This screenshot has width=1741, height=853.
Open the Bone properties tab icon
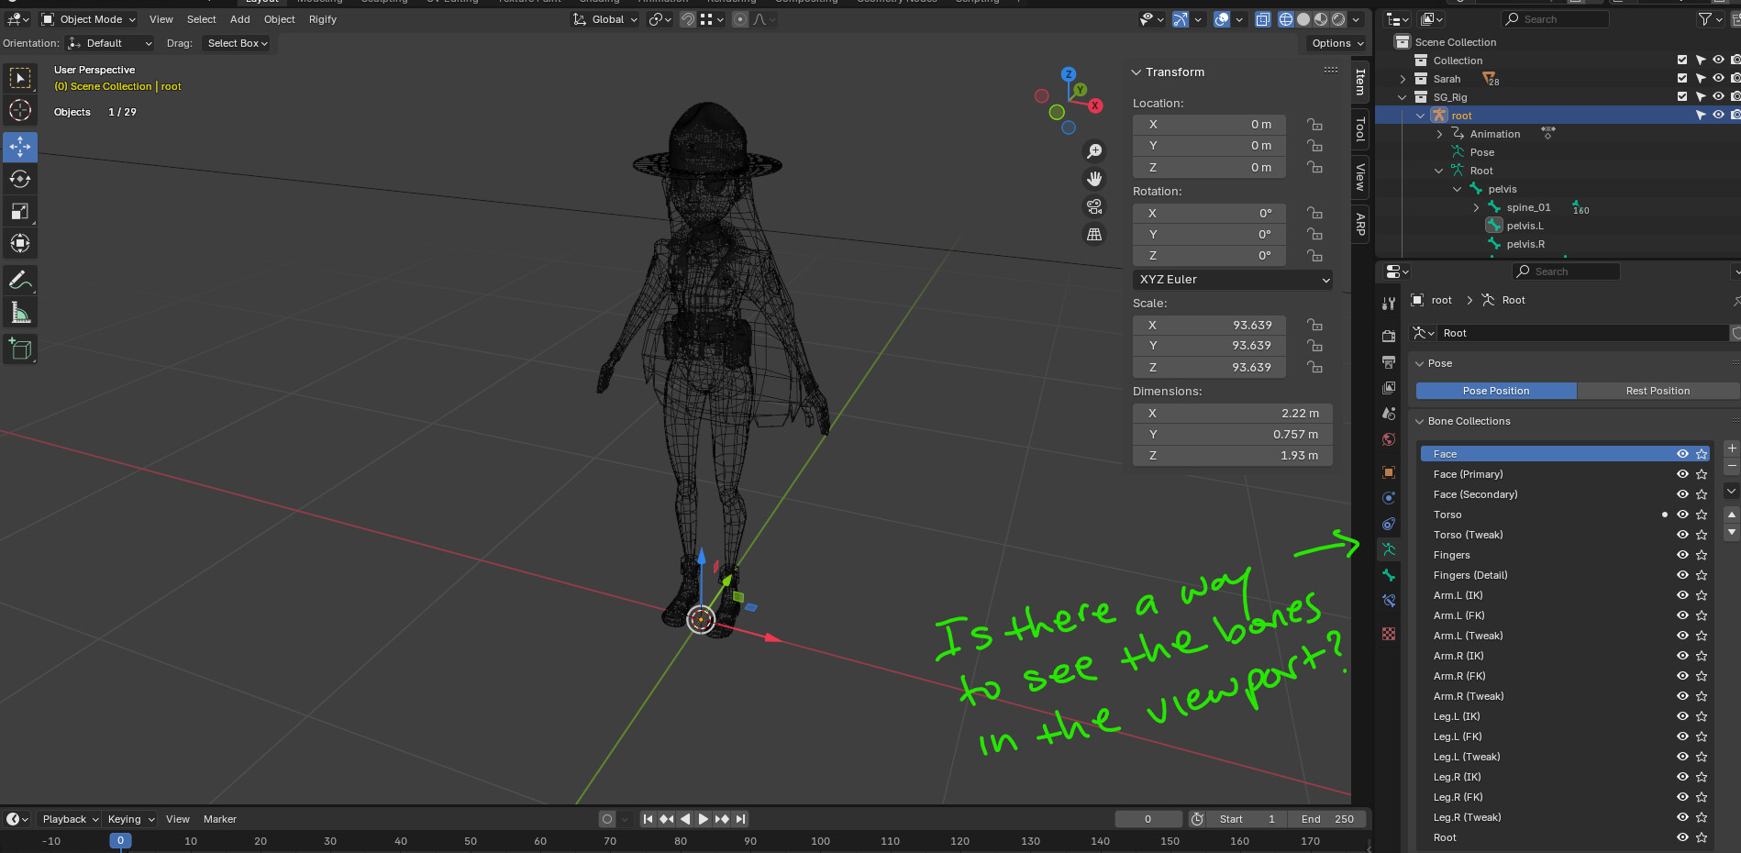click(1389, 575)
